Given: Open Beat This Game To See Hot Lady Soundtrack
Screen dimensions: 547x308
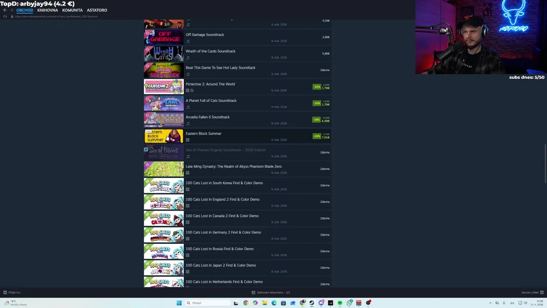Looking at the screenshot, I should tap(221, 68).
